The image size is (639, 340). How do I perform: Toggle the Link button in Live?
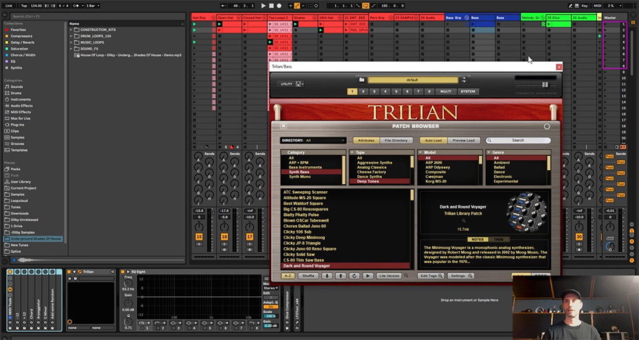[9, 6]
